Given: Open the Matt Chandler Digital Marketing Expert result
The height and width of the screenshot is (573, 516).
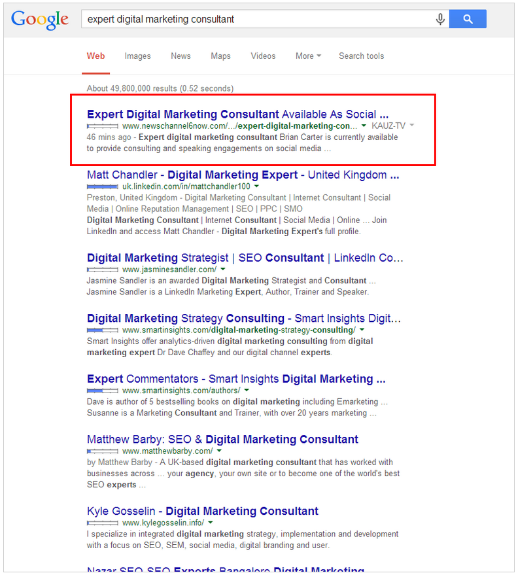Looking at the screenshot, I should [242, 175].
